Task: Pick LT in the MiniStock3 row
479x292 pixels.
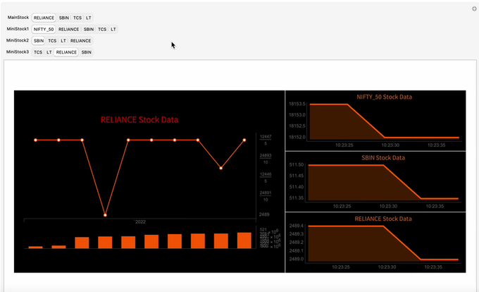Action: (x=49, y=52)
